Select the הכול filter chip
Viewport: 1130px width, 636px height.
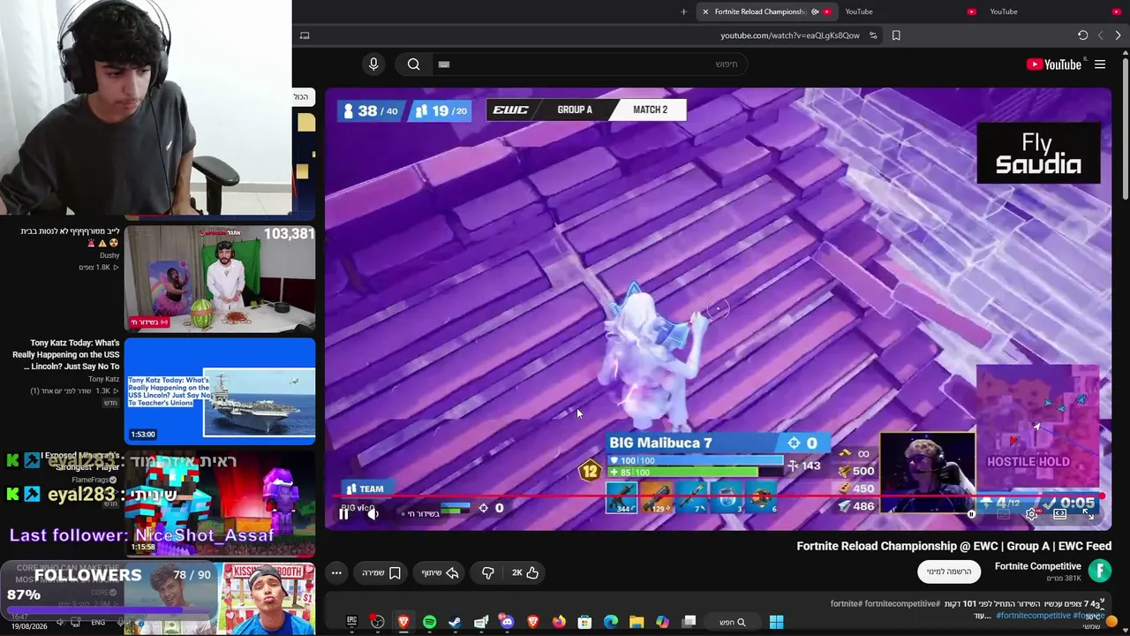(301, 96)
